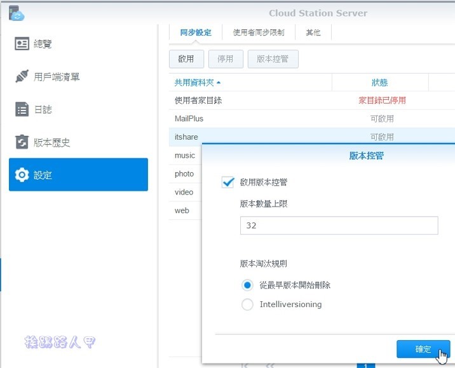Sort by 共用資料夾 column header arrow
The height and width of the screenshot is (368, 455).
(219, 83)
